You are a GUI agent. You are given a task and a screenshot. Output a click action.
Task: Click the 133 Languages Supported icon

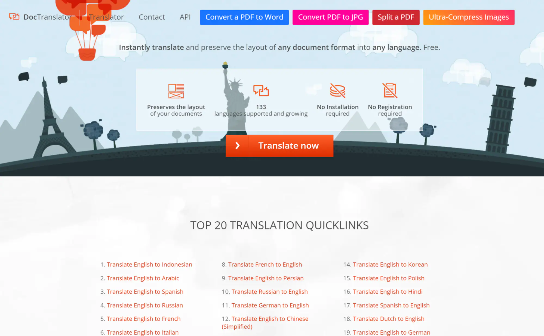(x=261, y=91)
